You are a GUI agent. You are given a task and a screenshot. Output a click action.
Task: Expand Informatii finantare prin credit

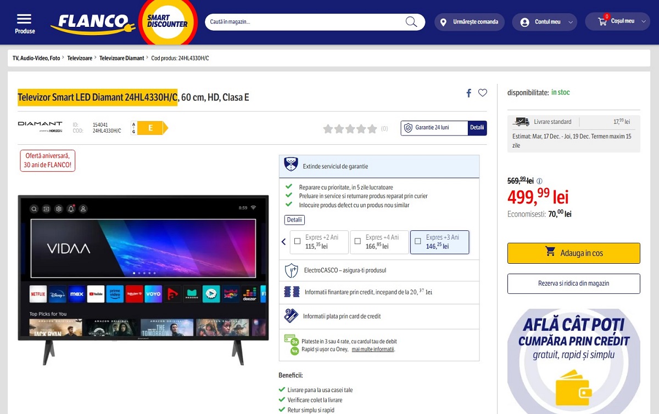pyautogui.click(x=379, y=292)
